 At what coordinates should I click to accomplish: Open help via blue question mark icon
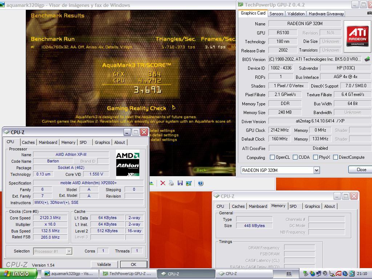[x=201, y=183]
